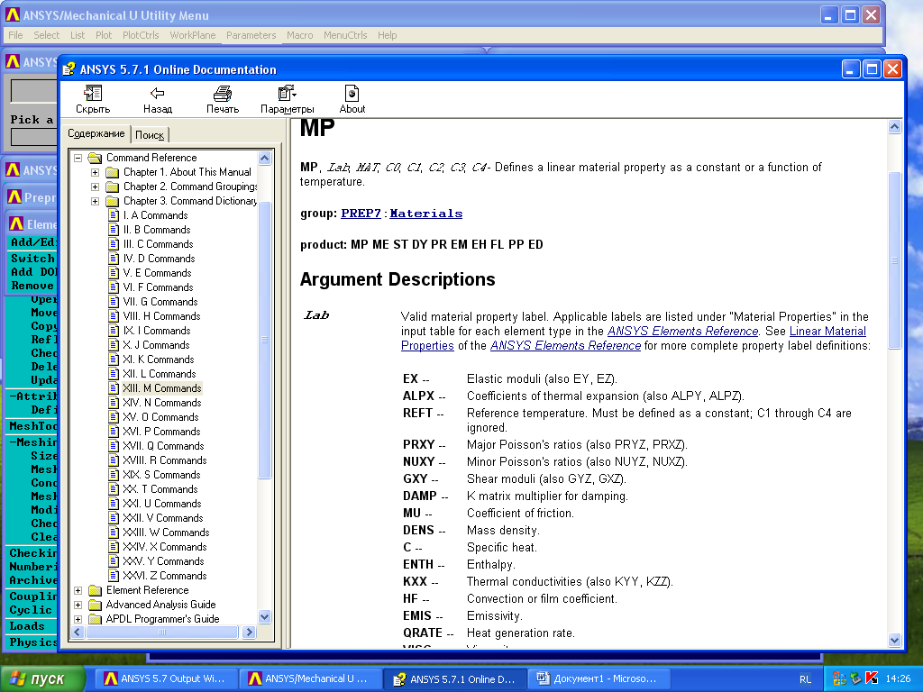This screenshot has height=692, width=923.
Task: Collapse the Command Reference tree node
Action: 78,158
